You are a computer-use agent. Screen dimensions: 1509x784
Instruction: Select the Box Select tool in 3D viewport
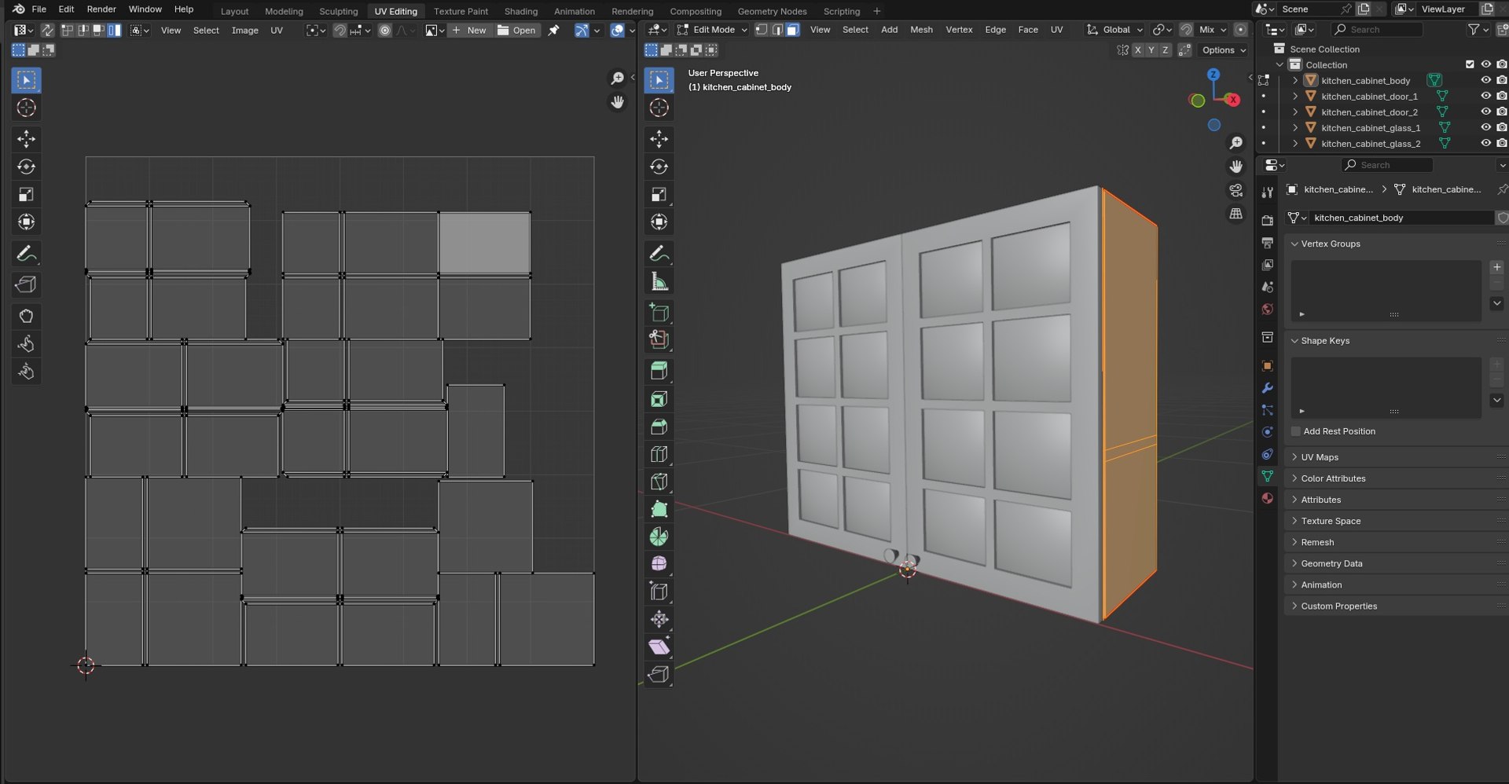coord(659,80)
